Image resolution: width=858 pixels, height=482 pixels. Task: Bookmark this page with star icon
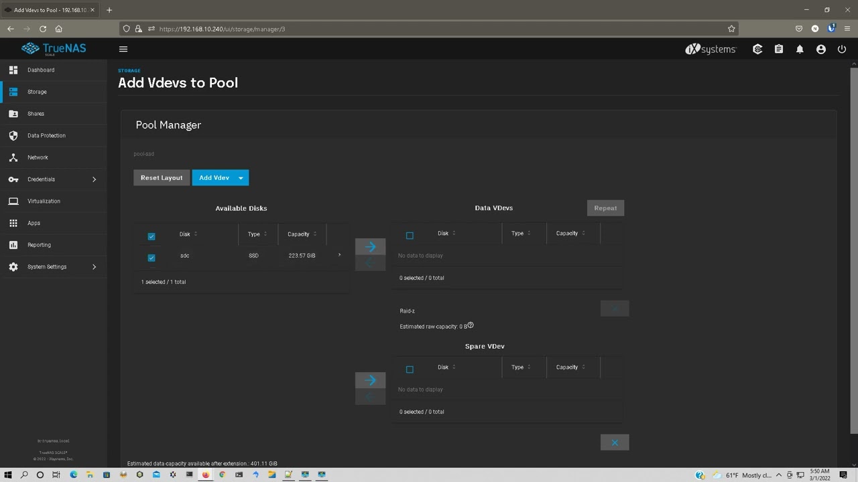(x=731, y=29)
